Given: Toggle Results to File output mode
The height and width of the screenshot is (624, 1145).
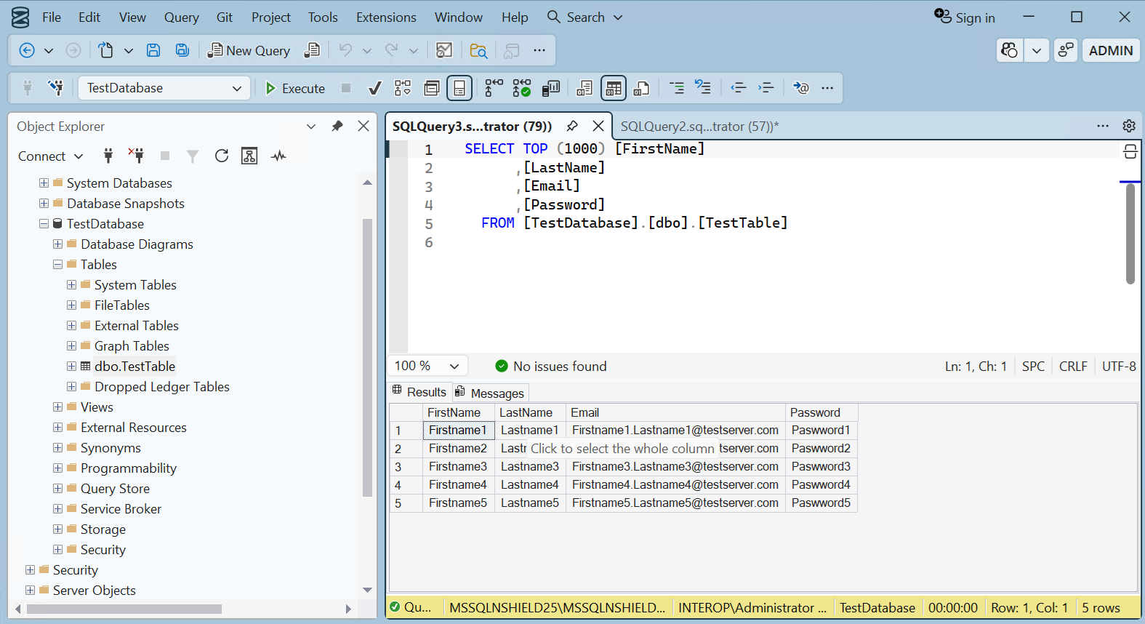Looking at the screenshot, I should [x=641, y=88].
